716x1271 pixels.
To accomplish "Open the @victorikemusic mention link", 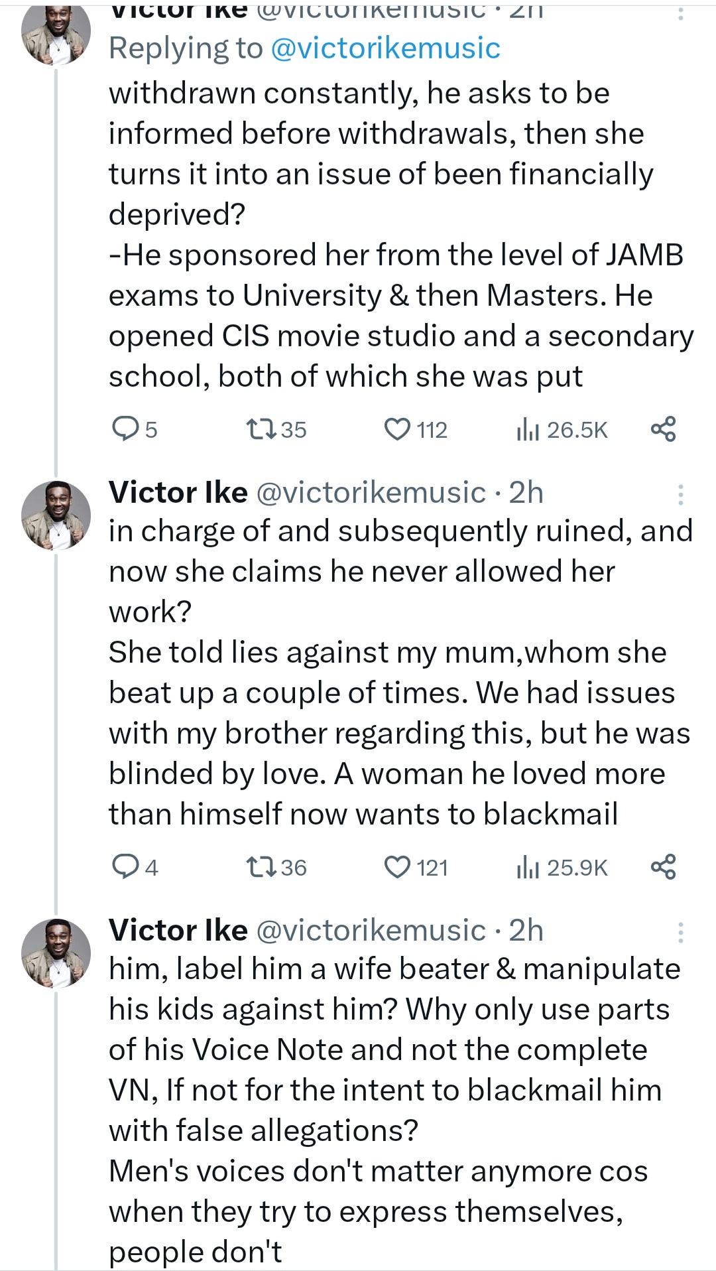I will click(385, 48).
